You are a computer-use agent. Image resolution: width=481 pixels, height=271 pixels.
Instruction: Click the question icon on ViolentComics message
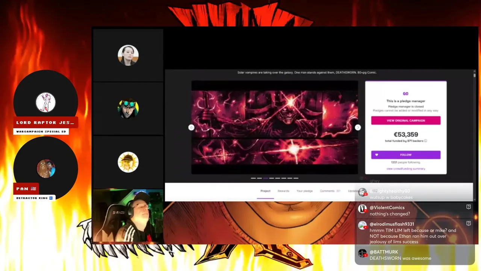pyautogui.click(x=469, y=207)
